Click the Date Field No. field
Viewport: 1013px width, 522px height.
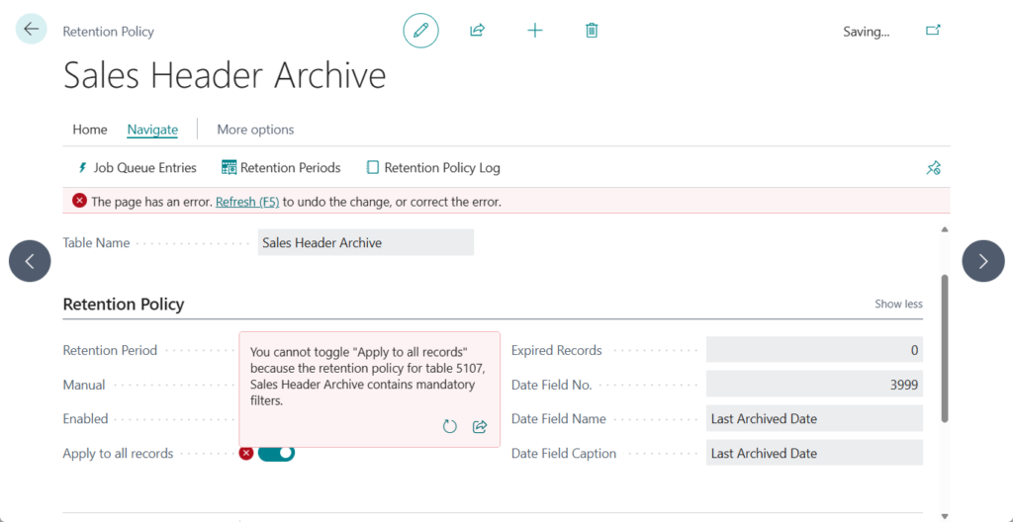(x=813, y=385)
